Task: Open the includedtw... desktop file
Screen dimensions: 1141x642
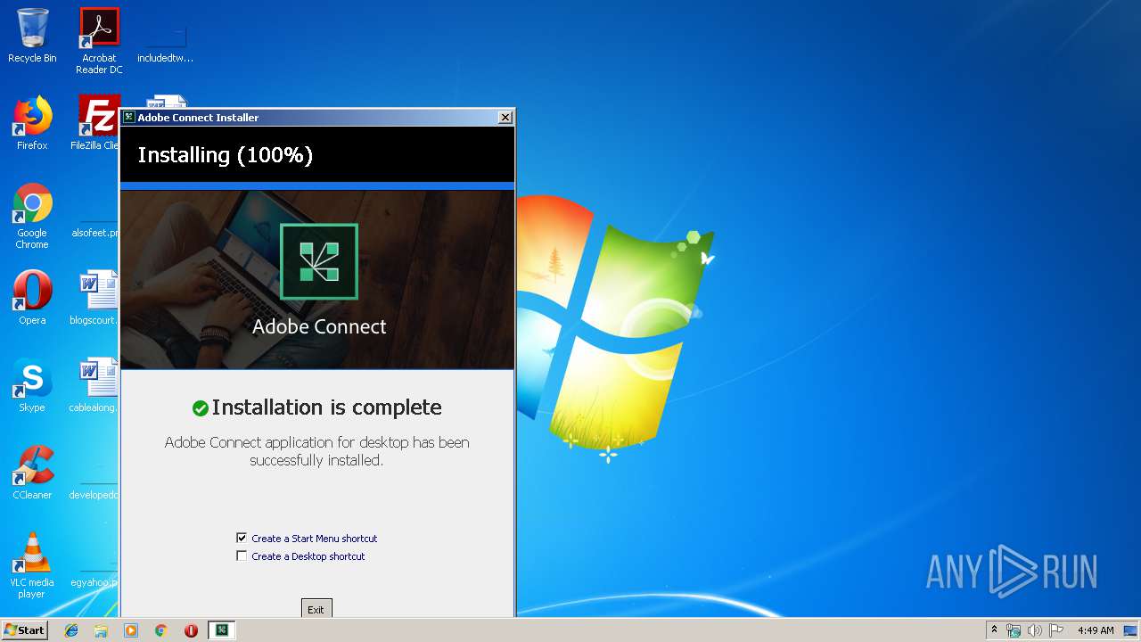Action: tap(165, 41)
